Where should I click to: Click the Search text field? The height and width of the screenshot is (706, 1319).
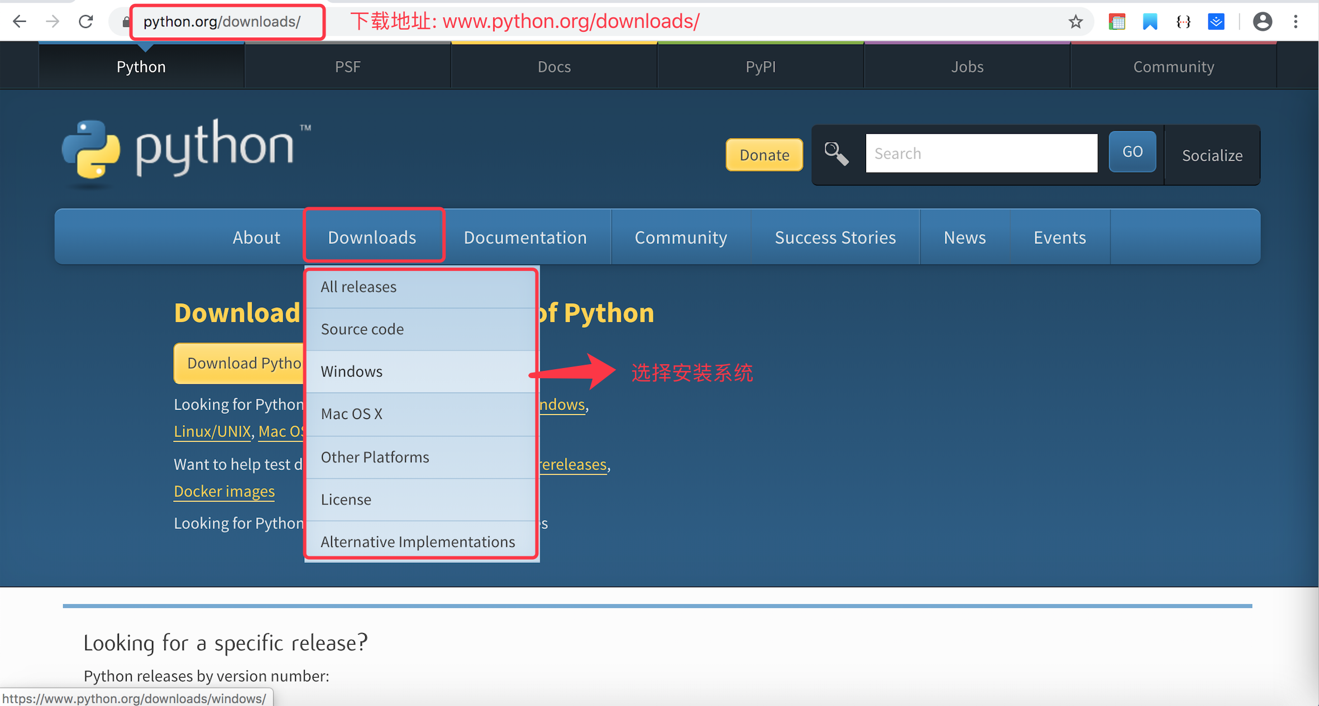tap(981, 153)
